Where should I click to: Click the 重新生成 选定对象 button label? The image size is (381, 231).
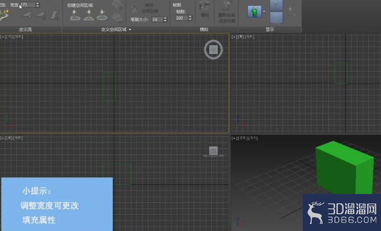point(227,18)
